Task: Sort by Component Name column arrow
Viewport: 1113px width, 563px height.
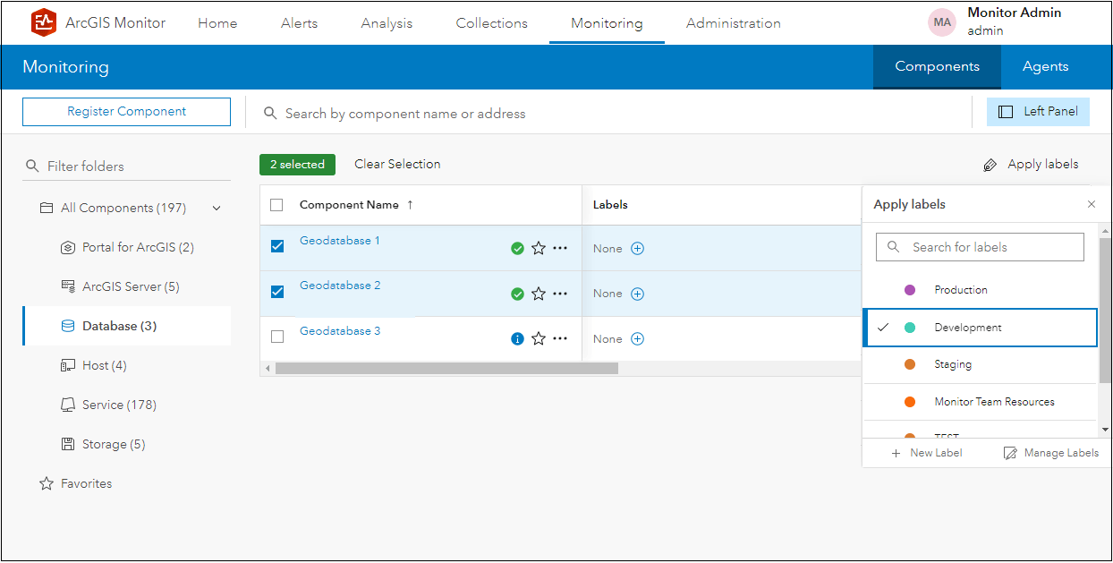Action: tap(410, 205)
